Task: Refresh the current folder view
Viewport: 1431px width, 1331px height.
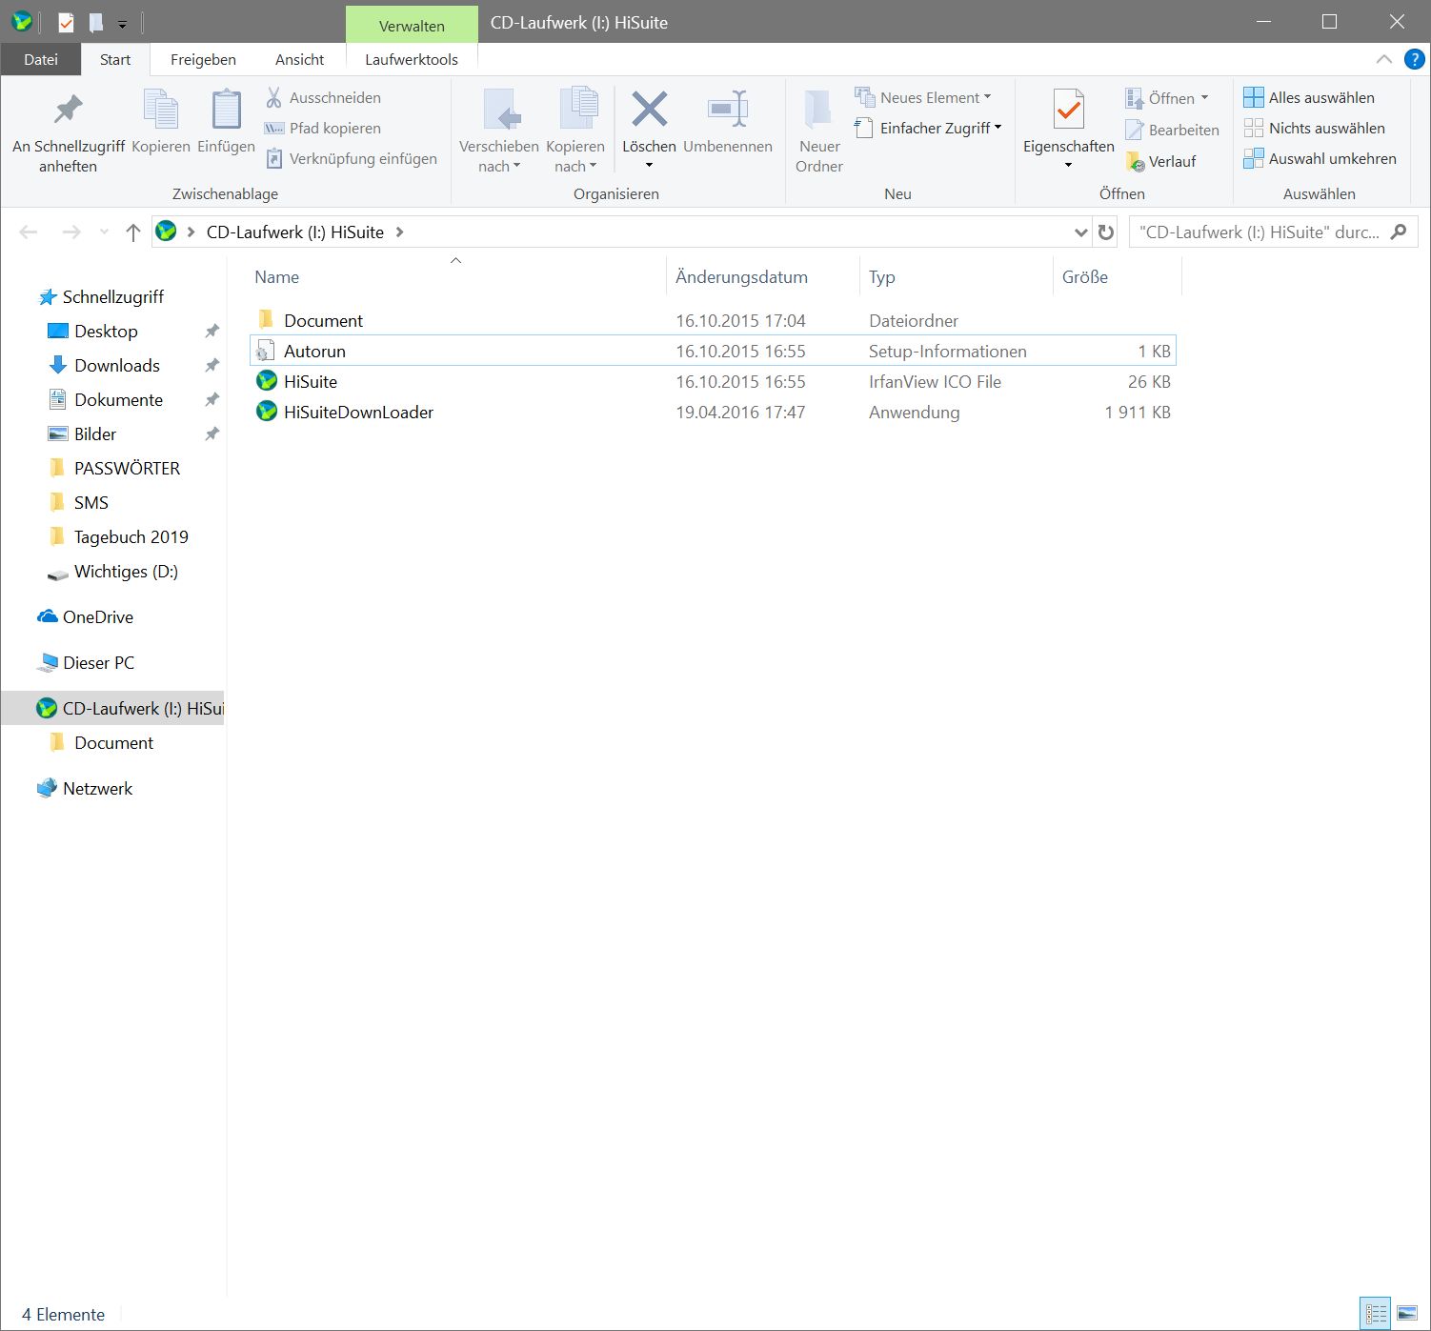Action: point(1106,232)
